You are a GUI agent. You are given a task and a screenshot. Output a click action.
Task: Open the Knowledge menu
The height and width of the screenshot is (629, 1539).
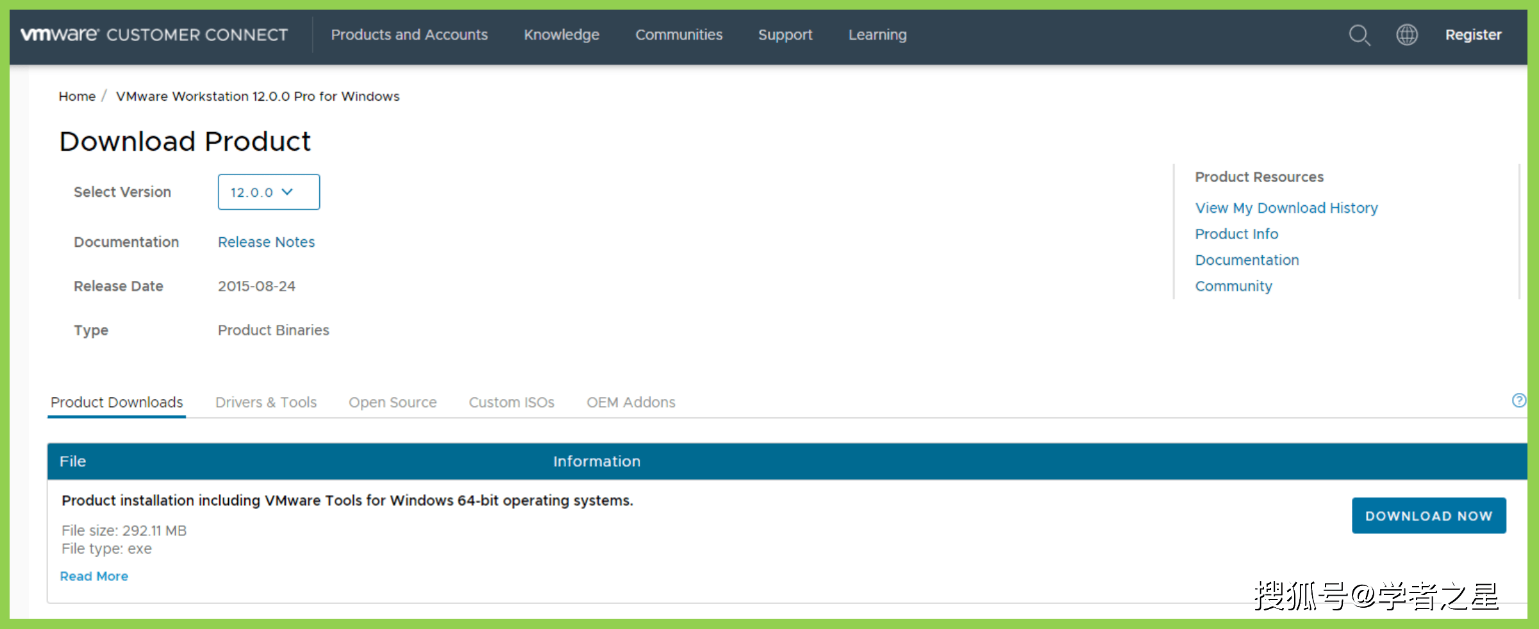[562, 35]
